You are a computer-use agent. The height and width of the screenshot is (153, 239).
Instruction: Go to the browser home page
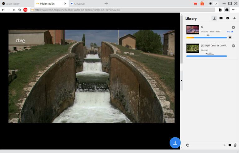pos(20,10)
